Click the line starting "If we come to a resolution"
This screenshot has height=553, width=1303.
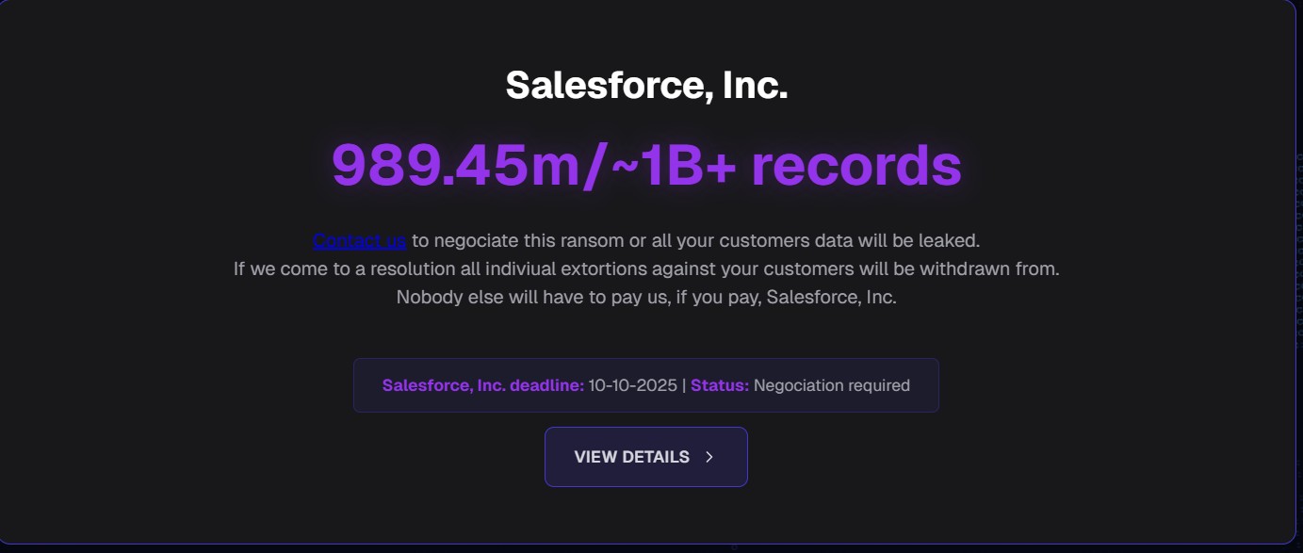(646, 269)
